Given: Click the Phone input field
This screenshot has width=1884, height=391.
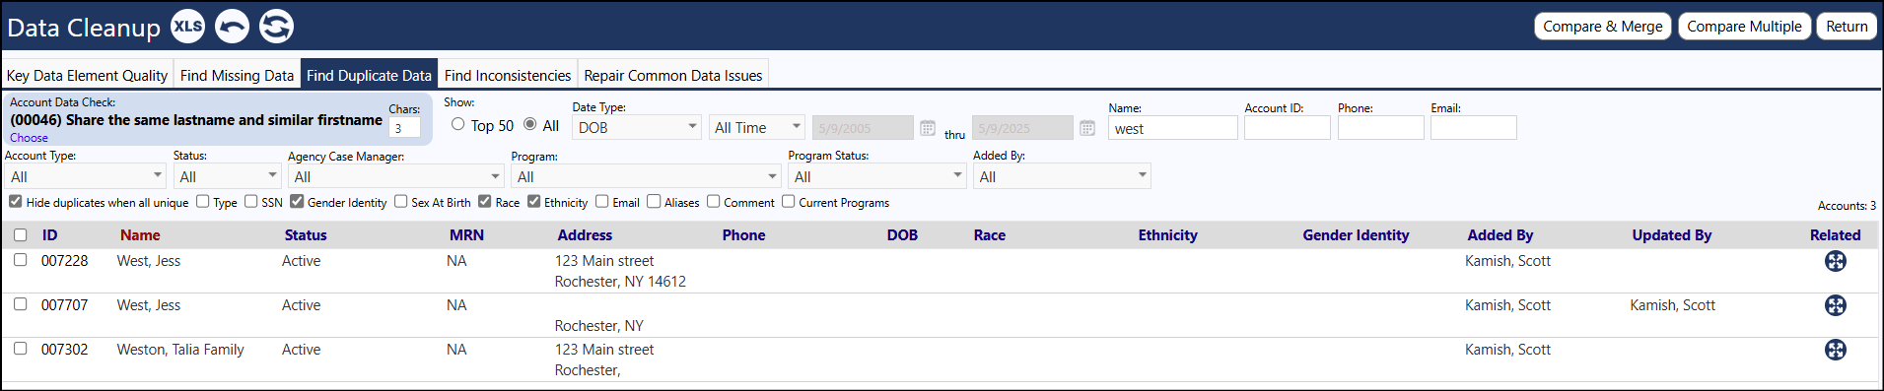Looking at the screenshot, I should [x=1380, y=128].
